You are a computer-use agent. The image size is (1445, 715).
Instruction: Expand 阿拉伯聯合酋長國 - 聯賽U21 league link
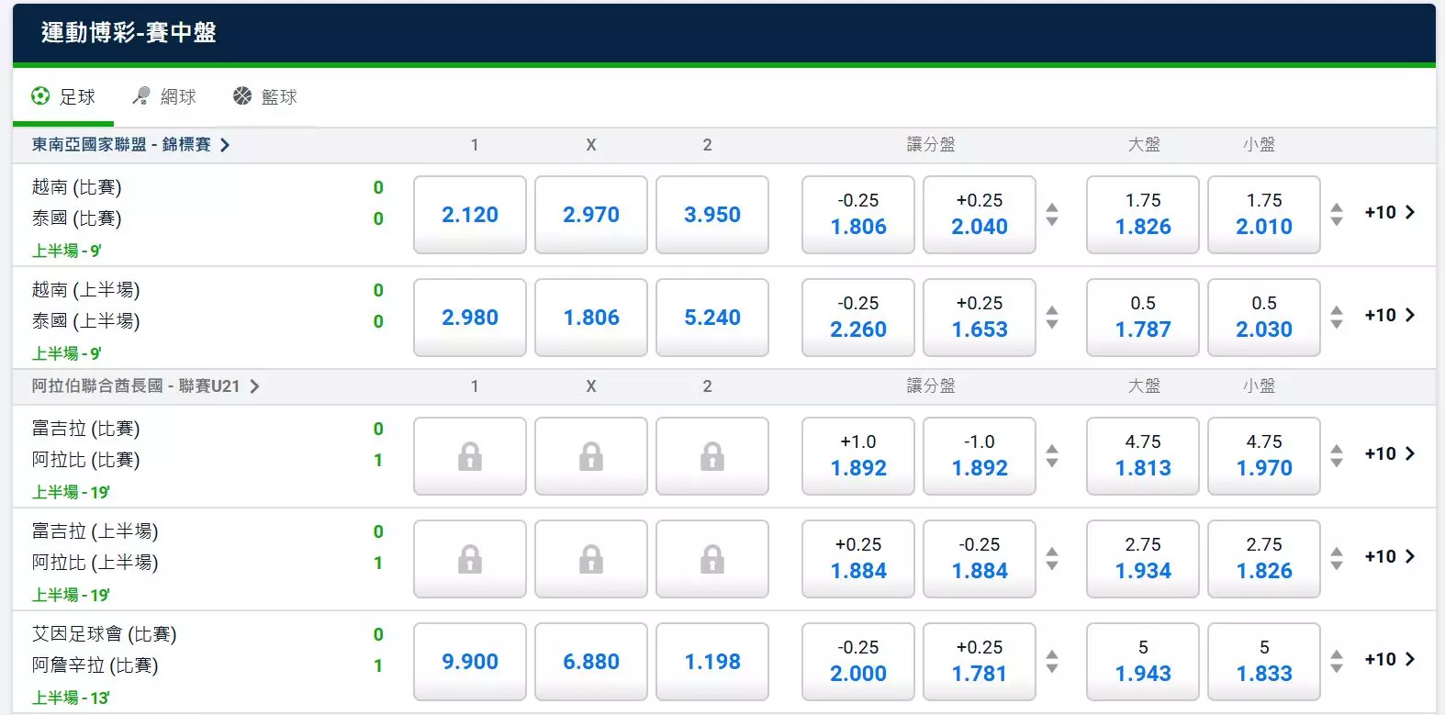click(x=146, y=385)
